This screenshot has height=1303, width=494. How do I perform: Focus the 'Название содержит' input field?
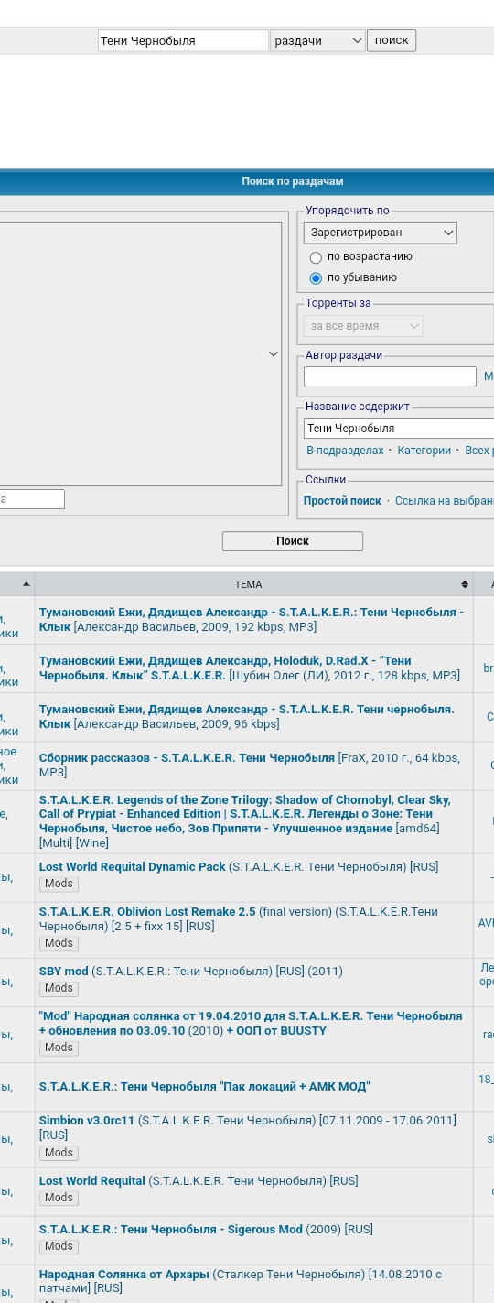(x=399, y=429)
